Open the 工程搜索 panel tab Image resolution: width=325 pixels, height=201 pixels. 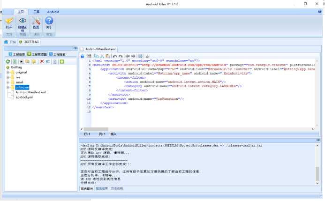coord(57,54)
